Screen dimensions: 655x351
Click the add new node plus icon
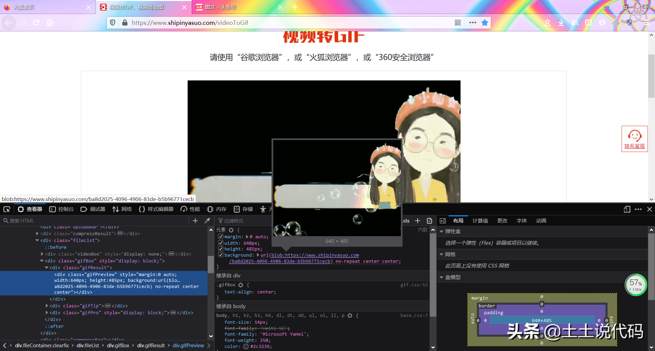tap(195, 221)
